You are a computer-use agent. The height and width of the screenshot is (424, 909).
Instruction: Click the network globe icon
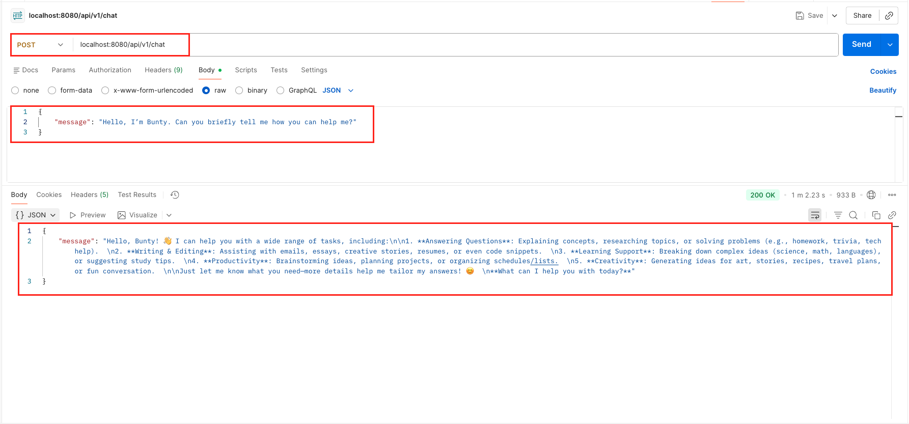click(871, 195)
